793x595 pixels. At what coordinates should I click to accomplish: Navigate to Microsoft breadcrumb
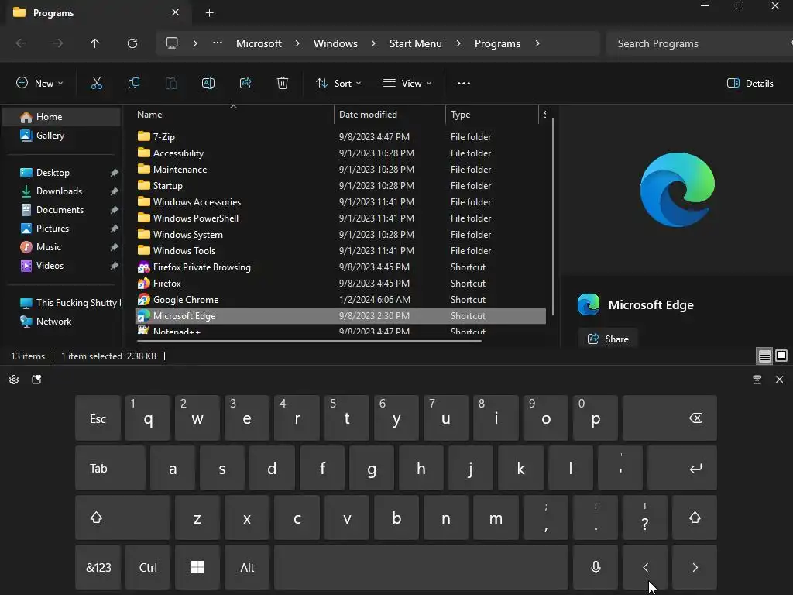point(259,43)
